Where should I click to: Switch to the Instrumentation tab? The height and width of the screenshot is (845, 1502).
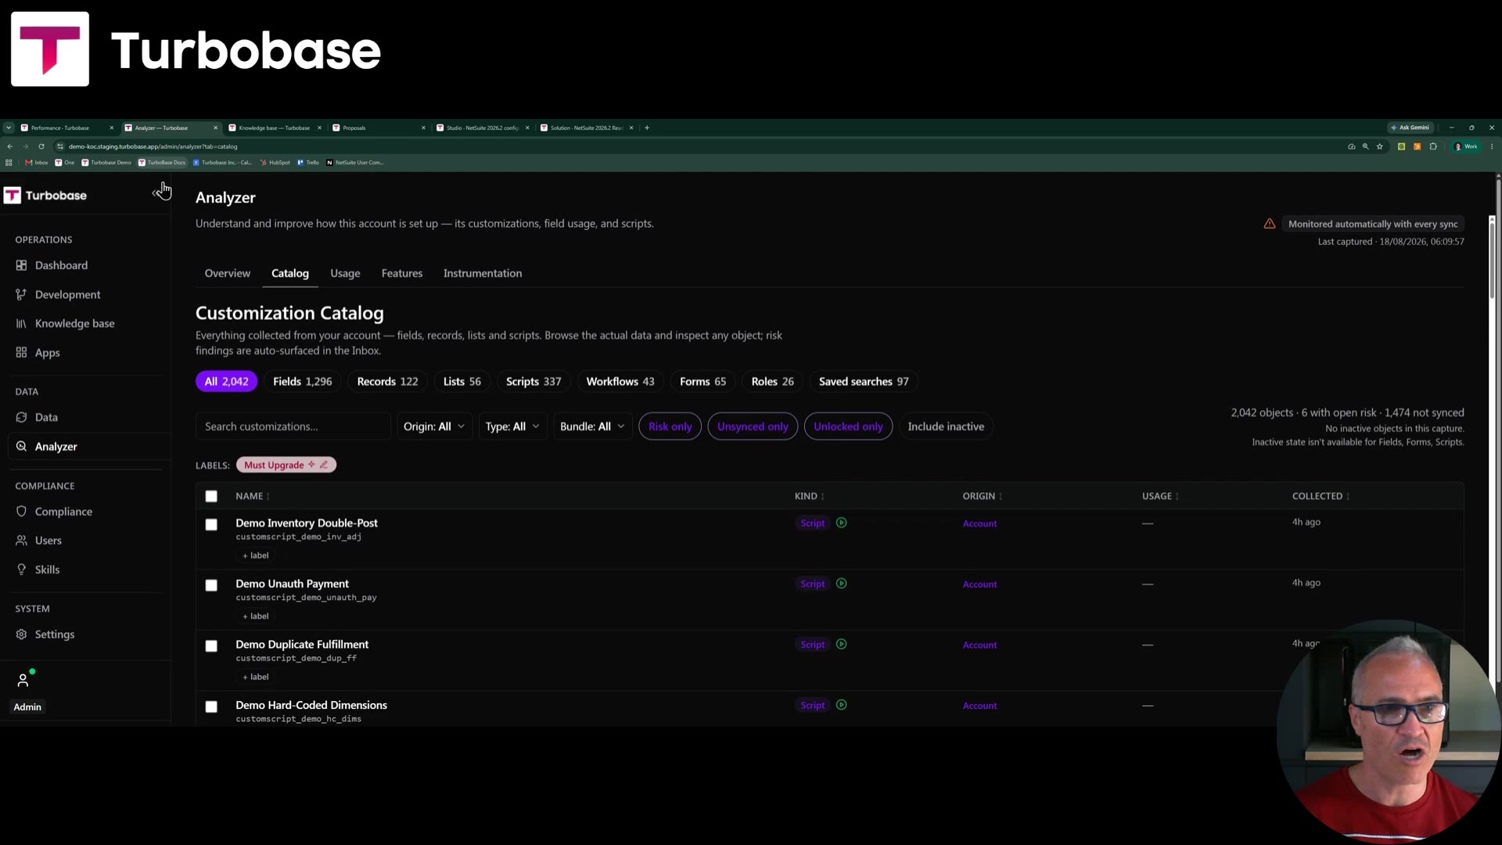[x=483, y=273]
